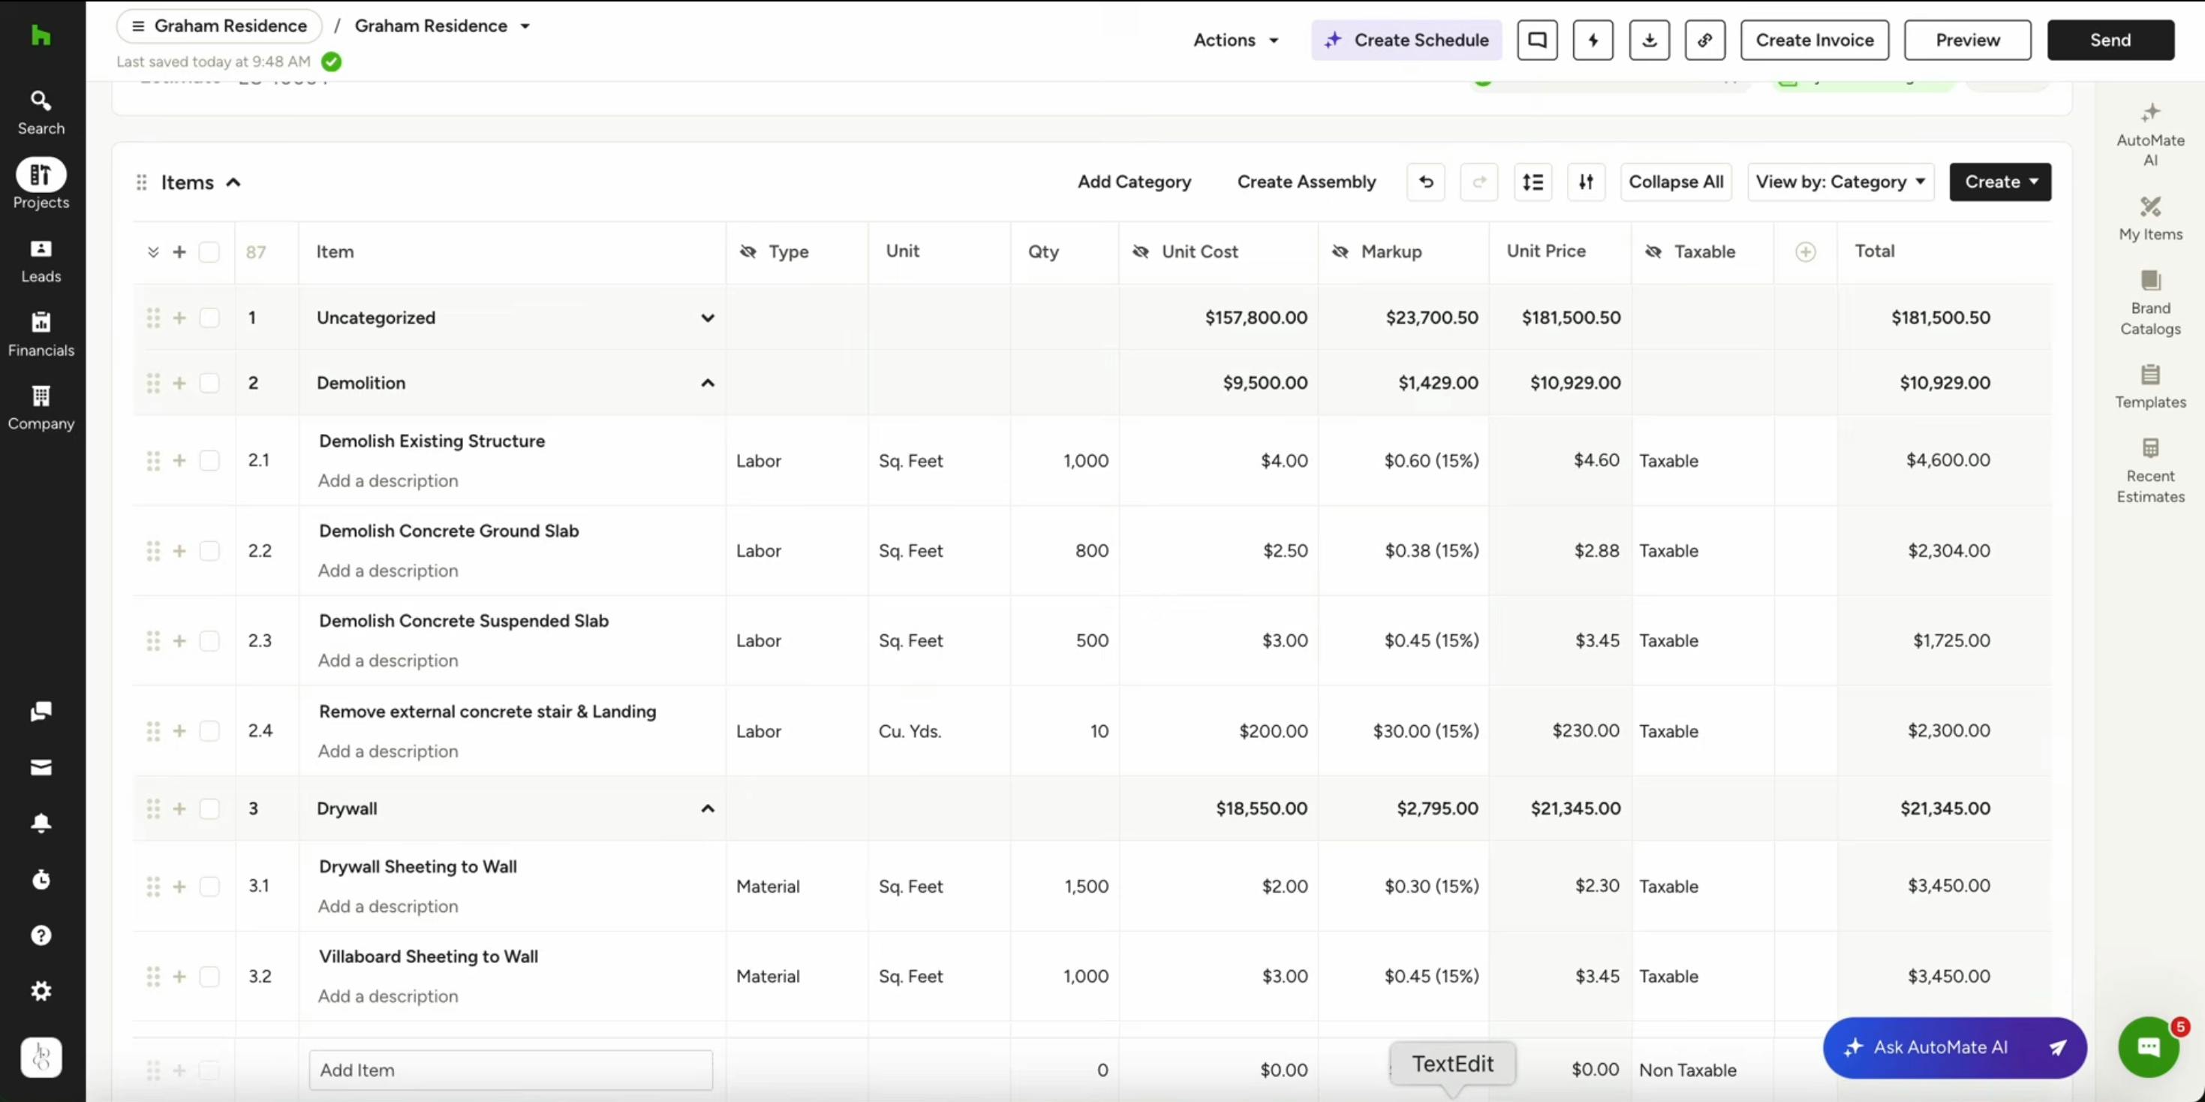Click the download icon in top toolbar

point(1649,41)
